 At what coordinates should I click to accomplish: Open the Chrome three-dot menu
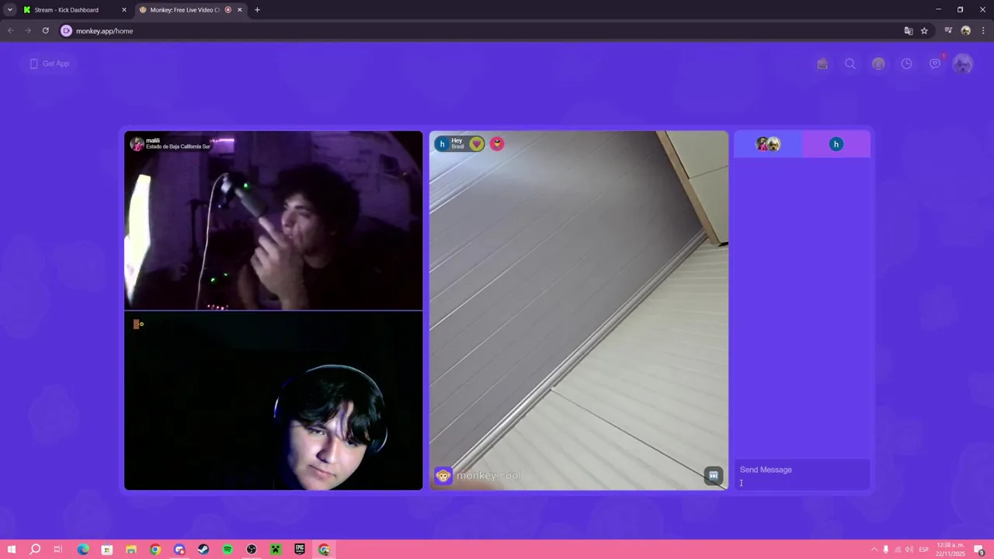983,31
